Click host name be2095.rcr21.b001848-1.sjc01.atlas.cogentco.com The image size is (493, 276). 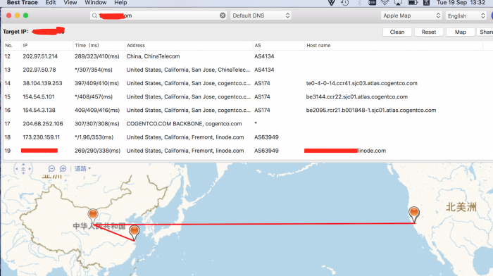[371, 111]
